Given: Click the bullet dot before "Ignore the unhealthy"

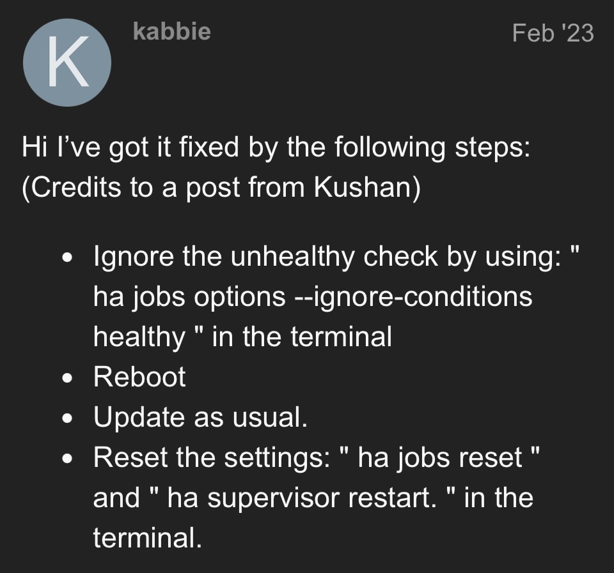Looking at the screenshot, I should (67, 257).
